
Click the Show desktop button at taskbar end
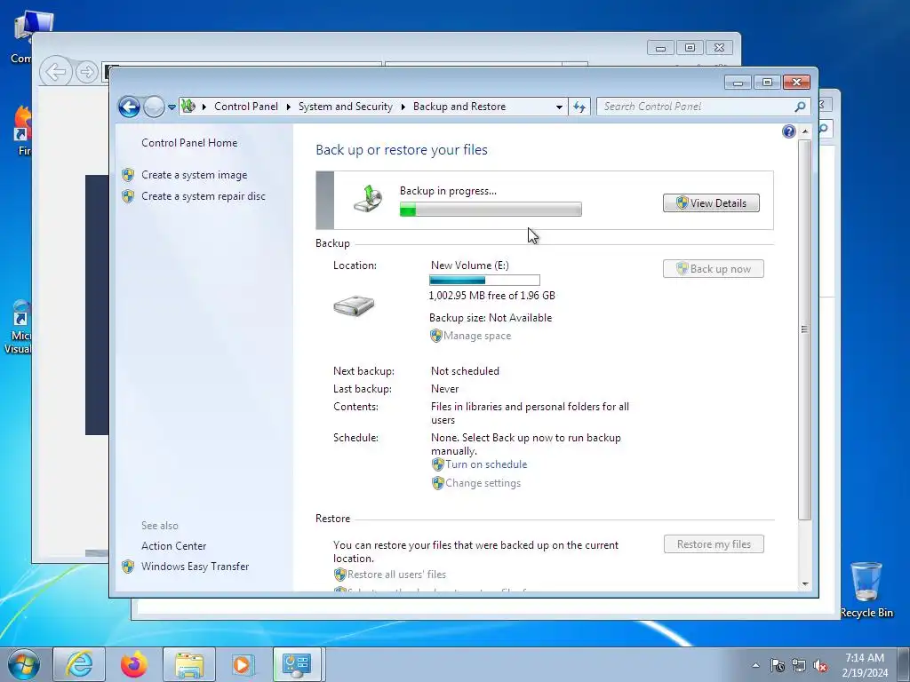[904, 664]
